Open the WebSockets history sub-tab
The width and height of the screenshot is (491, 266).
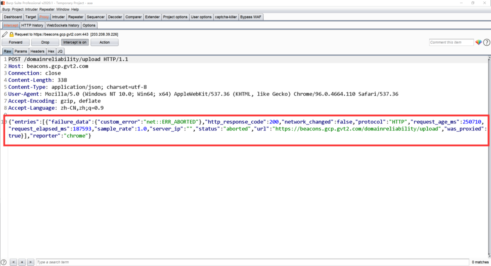63,25
